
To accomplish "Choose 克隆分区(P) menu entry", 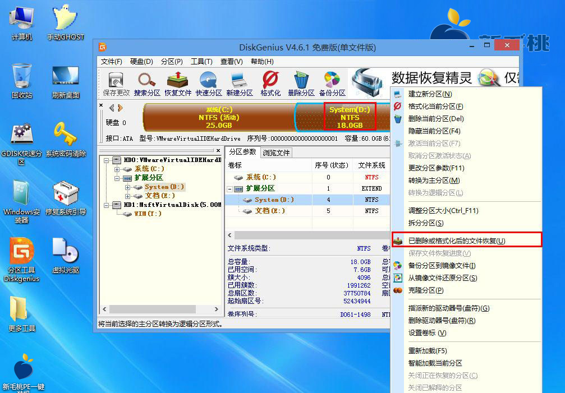I will pyautogui.click(x=466, y=290).
